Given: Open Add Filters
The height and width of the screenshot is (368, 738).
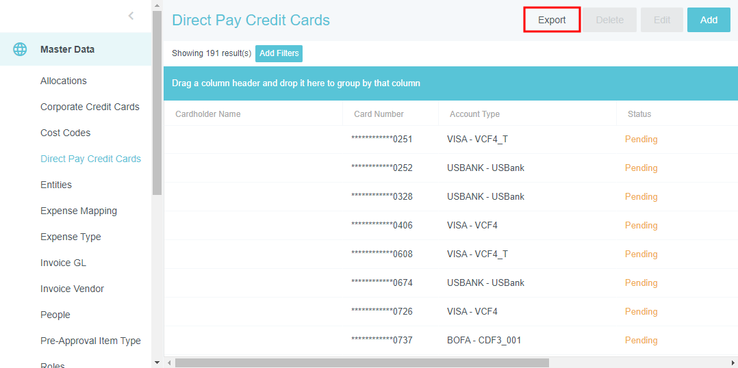Looking at the screenshot, I should point(279,53).
